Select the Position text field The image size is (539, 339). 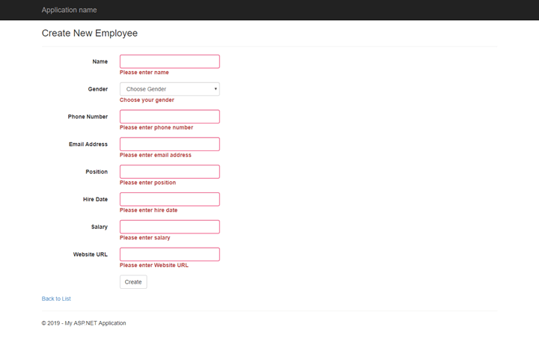(169, 172)
